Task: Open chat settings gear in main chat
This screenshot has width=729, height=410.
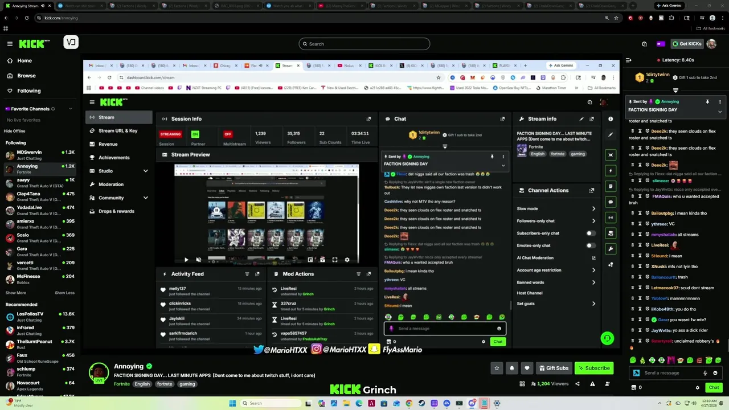Action: [698, 388]
